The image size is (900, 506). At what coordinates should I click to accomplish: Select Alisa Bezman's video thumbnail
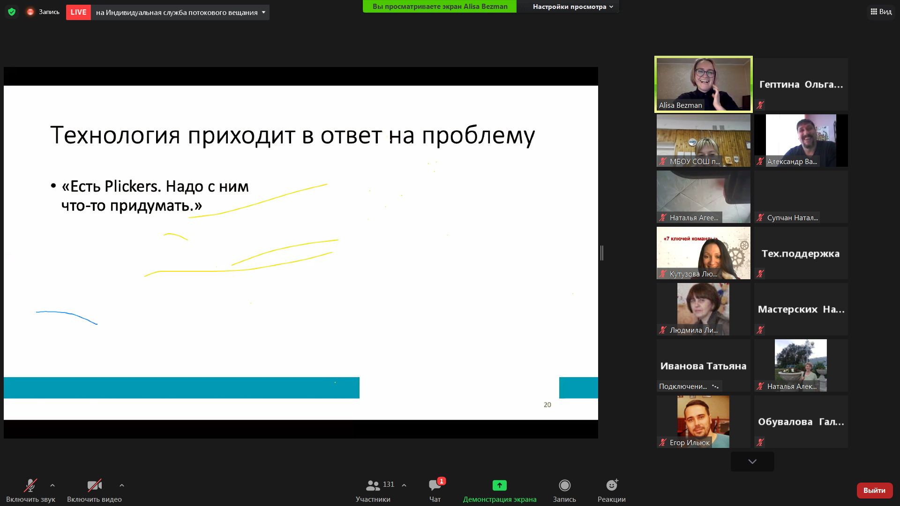coord(704,84)
